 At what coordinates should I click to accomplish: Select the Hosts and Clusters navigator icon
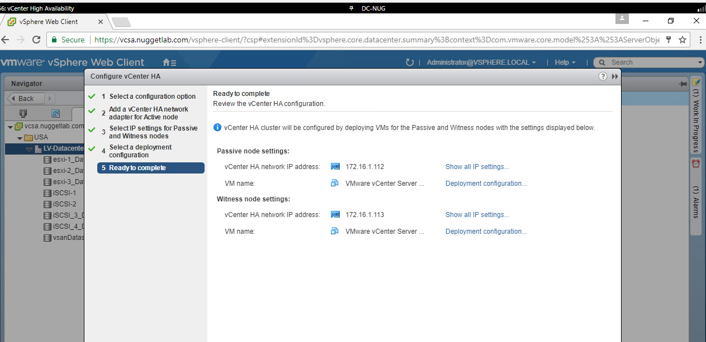[23, 113]
